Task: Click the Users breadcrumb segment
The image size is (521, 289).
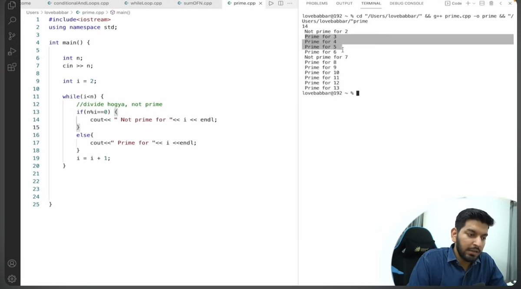Action: coord(33,12)
